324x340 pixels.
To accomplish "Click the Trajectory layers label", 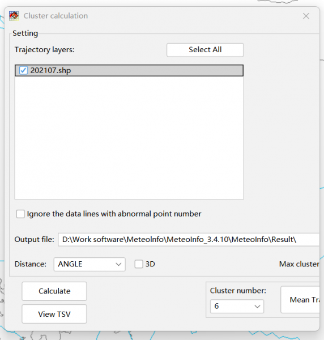I will coord(44,50).
